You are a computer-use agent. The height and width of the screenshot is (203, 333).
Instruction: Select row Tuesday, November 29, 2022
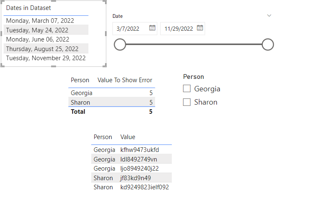[46, 58]
